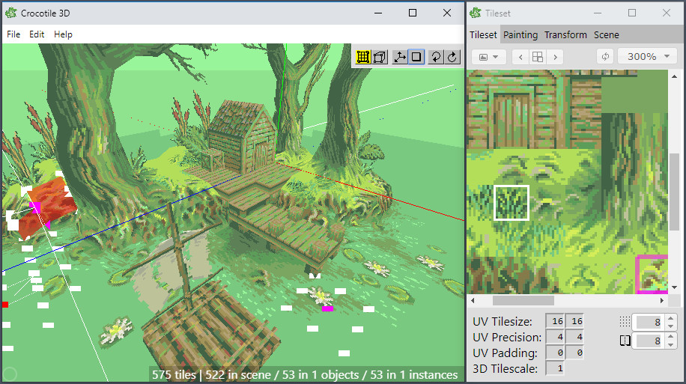Viewport: 686px width, 384px height.
Task: Edit the second UV Padding field
Action: point(575,353)
